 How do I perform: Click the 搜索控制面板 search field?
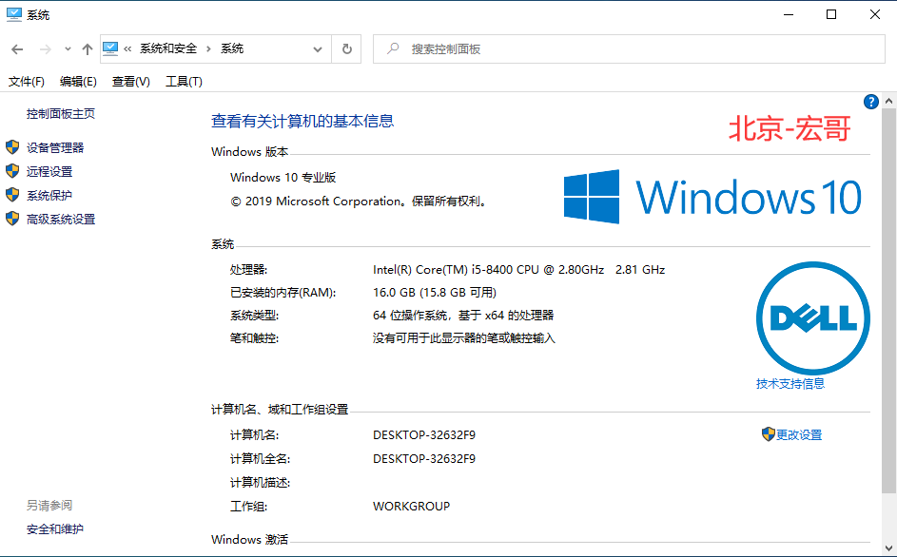pyautogui.click(x=630, y=49)
